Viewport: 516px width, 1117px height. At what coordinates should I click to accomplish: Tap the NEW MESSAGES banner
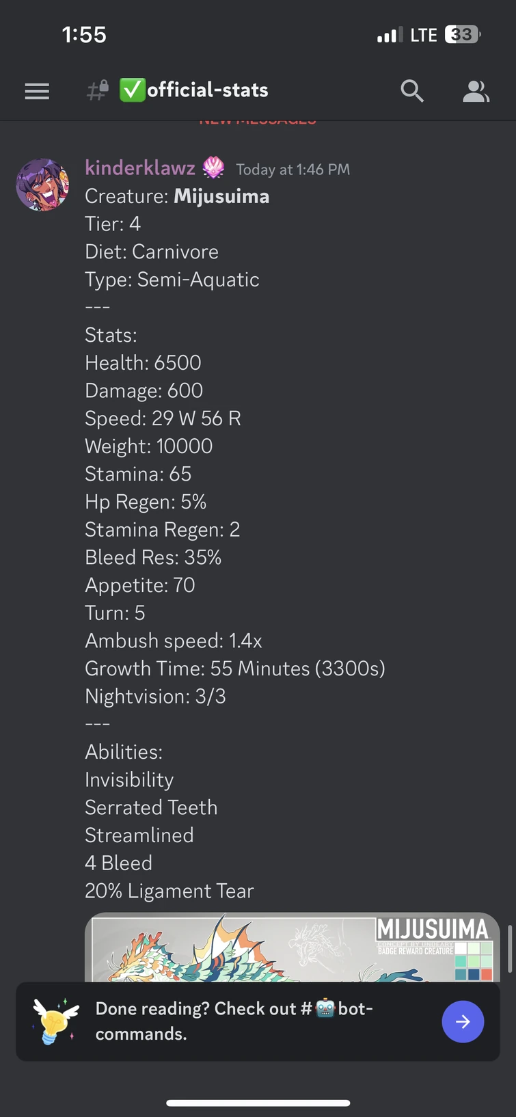pyautogui.click(x=257, y=119)
